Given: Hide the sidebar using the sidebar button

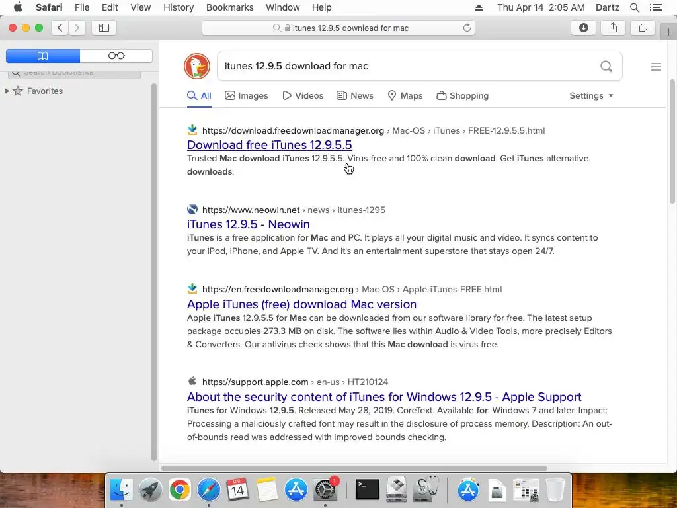Looking at the screenshot, I should (104, 28).
